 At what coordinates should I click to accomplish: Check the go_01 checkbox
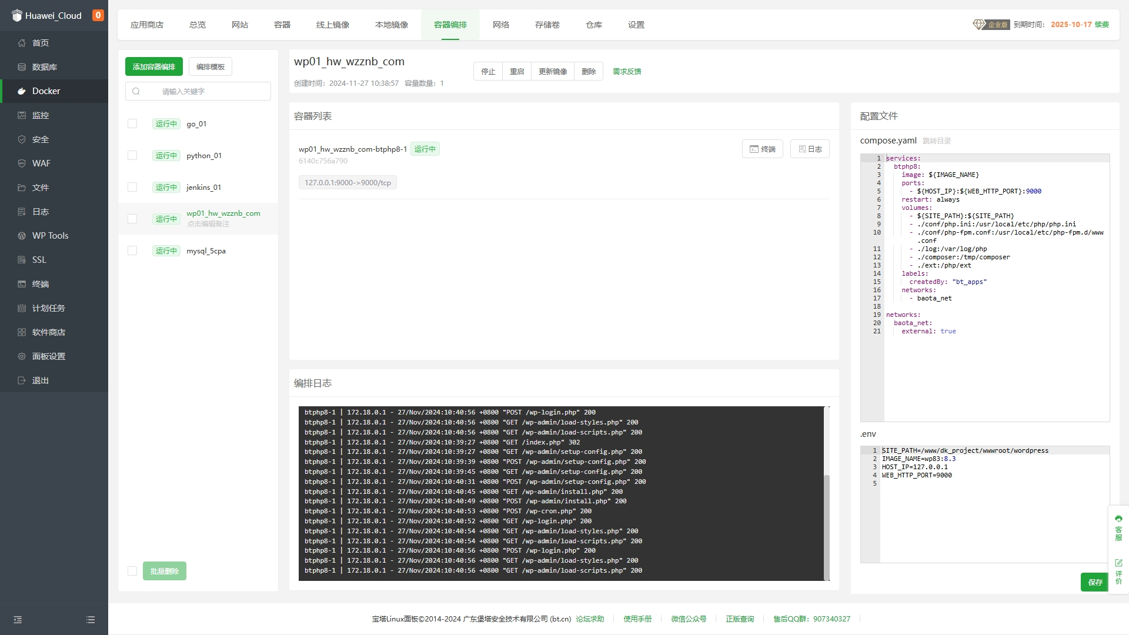point(132,123)
